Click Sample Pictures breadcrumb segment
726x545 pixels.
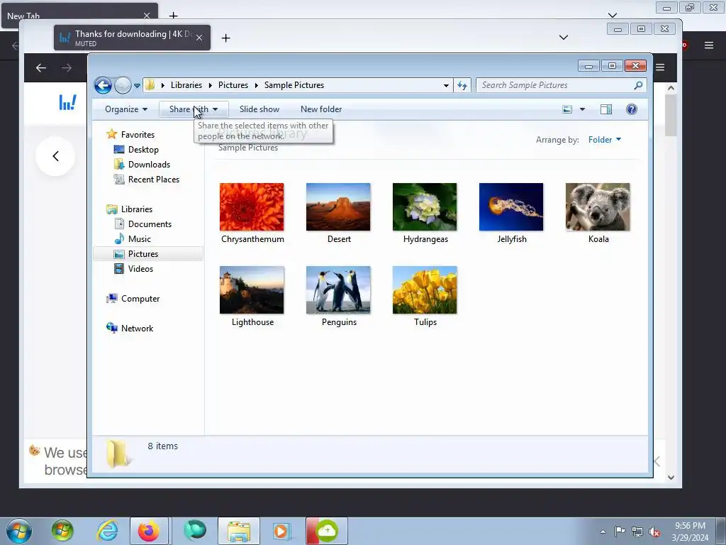coord(294,85)
